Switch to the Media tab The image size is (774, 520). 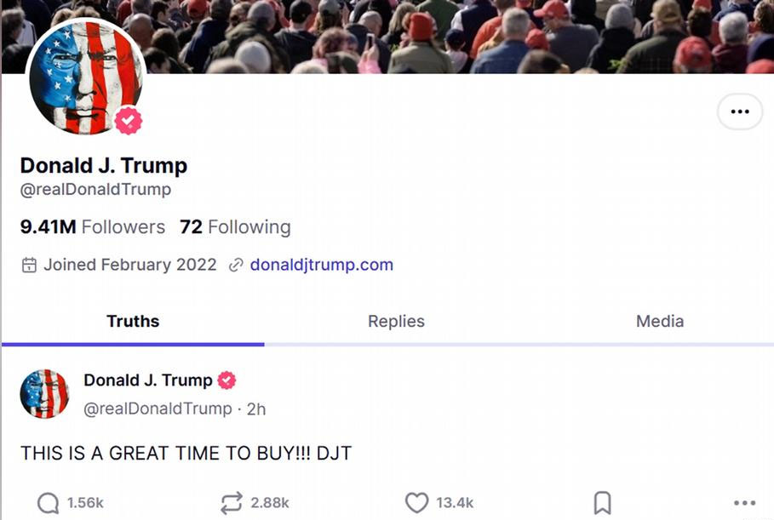pyautogui.click(x=660, y=321)
